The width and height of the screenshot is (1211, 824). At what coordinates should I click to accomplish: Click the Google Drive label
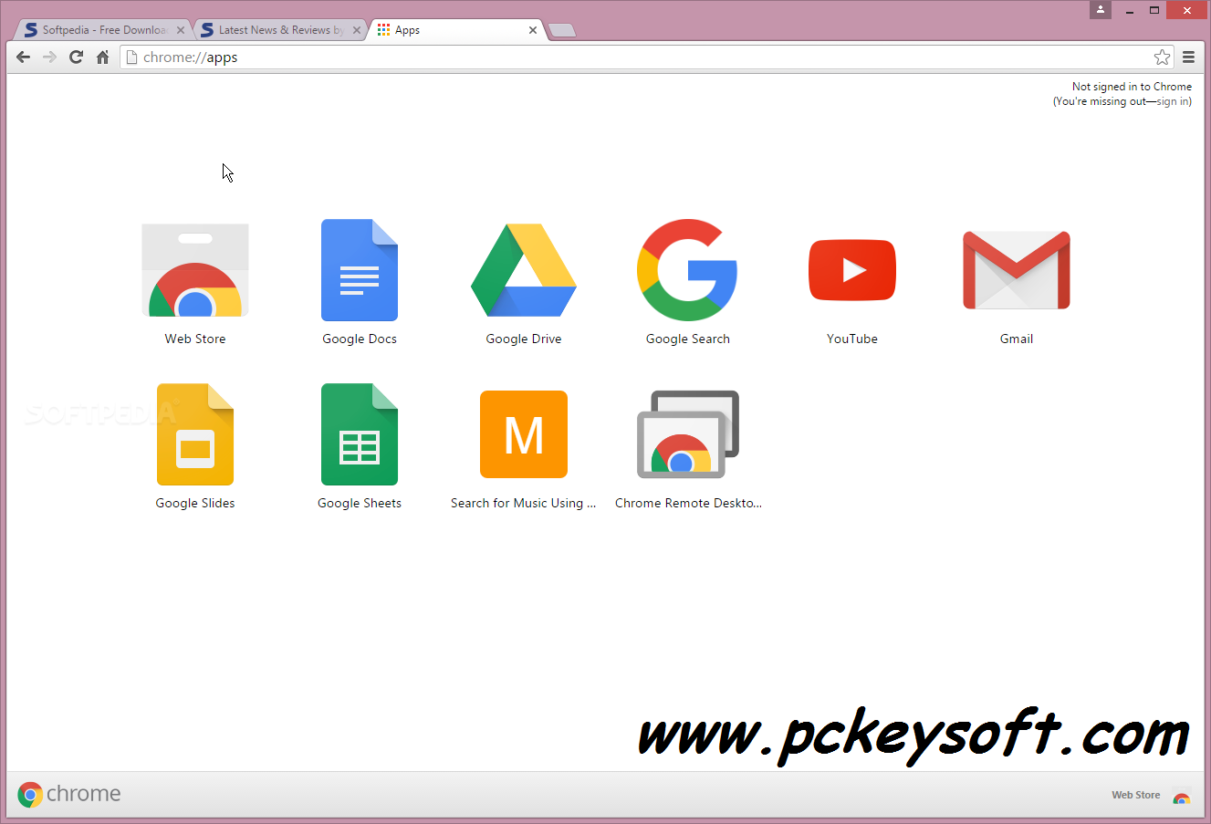(x=524, y=339)
